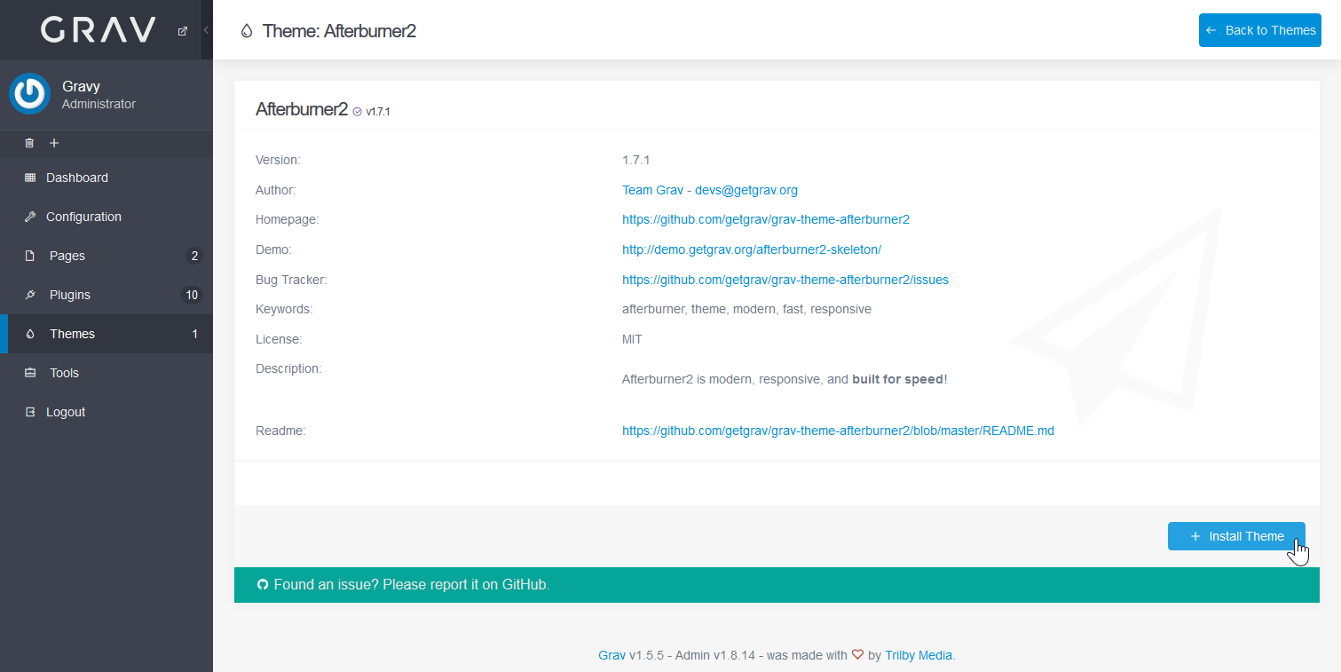The width and height of the screenshot is (1341, 672).
Task: Click the description text 'built for speed'
Action: [x=897, y=379]
